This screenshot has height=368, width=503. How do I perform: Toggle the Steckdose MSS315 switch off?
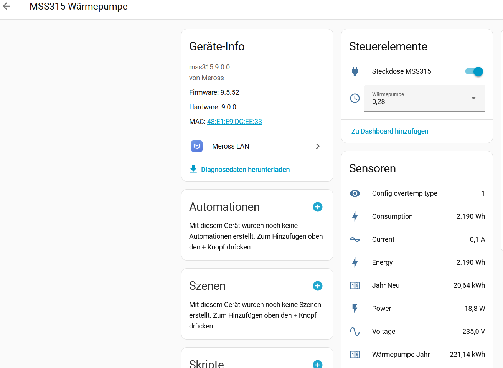tap(474, 71)
